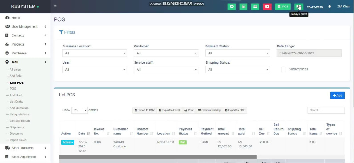Sort by Date column
The width and height of the screenshot is (354, 163).
click(x=84, y=133)
